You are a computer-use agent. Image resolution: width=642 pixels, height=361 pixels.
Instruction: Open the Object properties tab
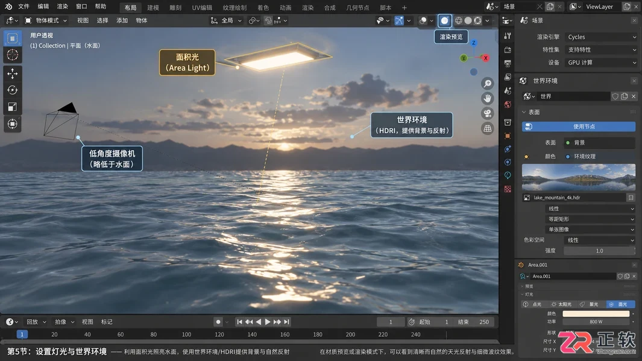(508, 136)
